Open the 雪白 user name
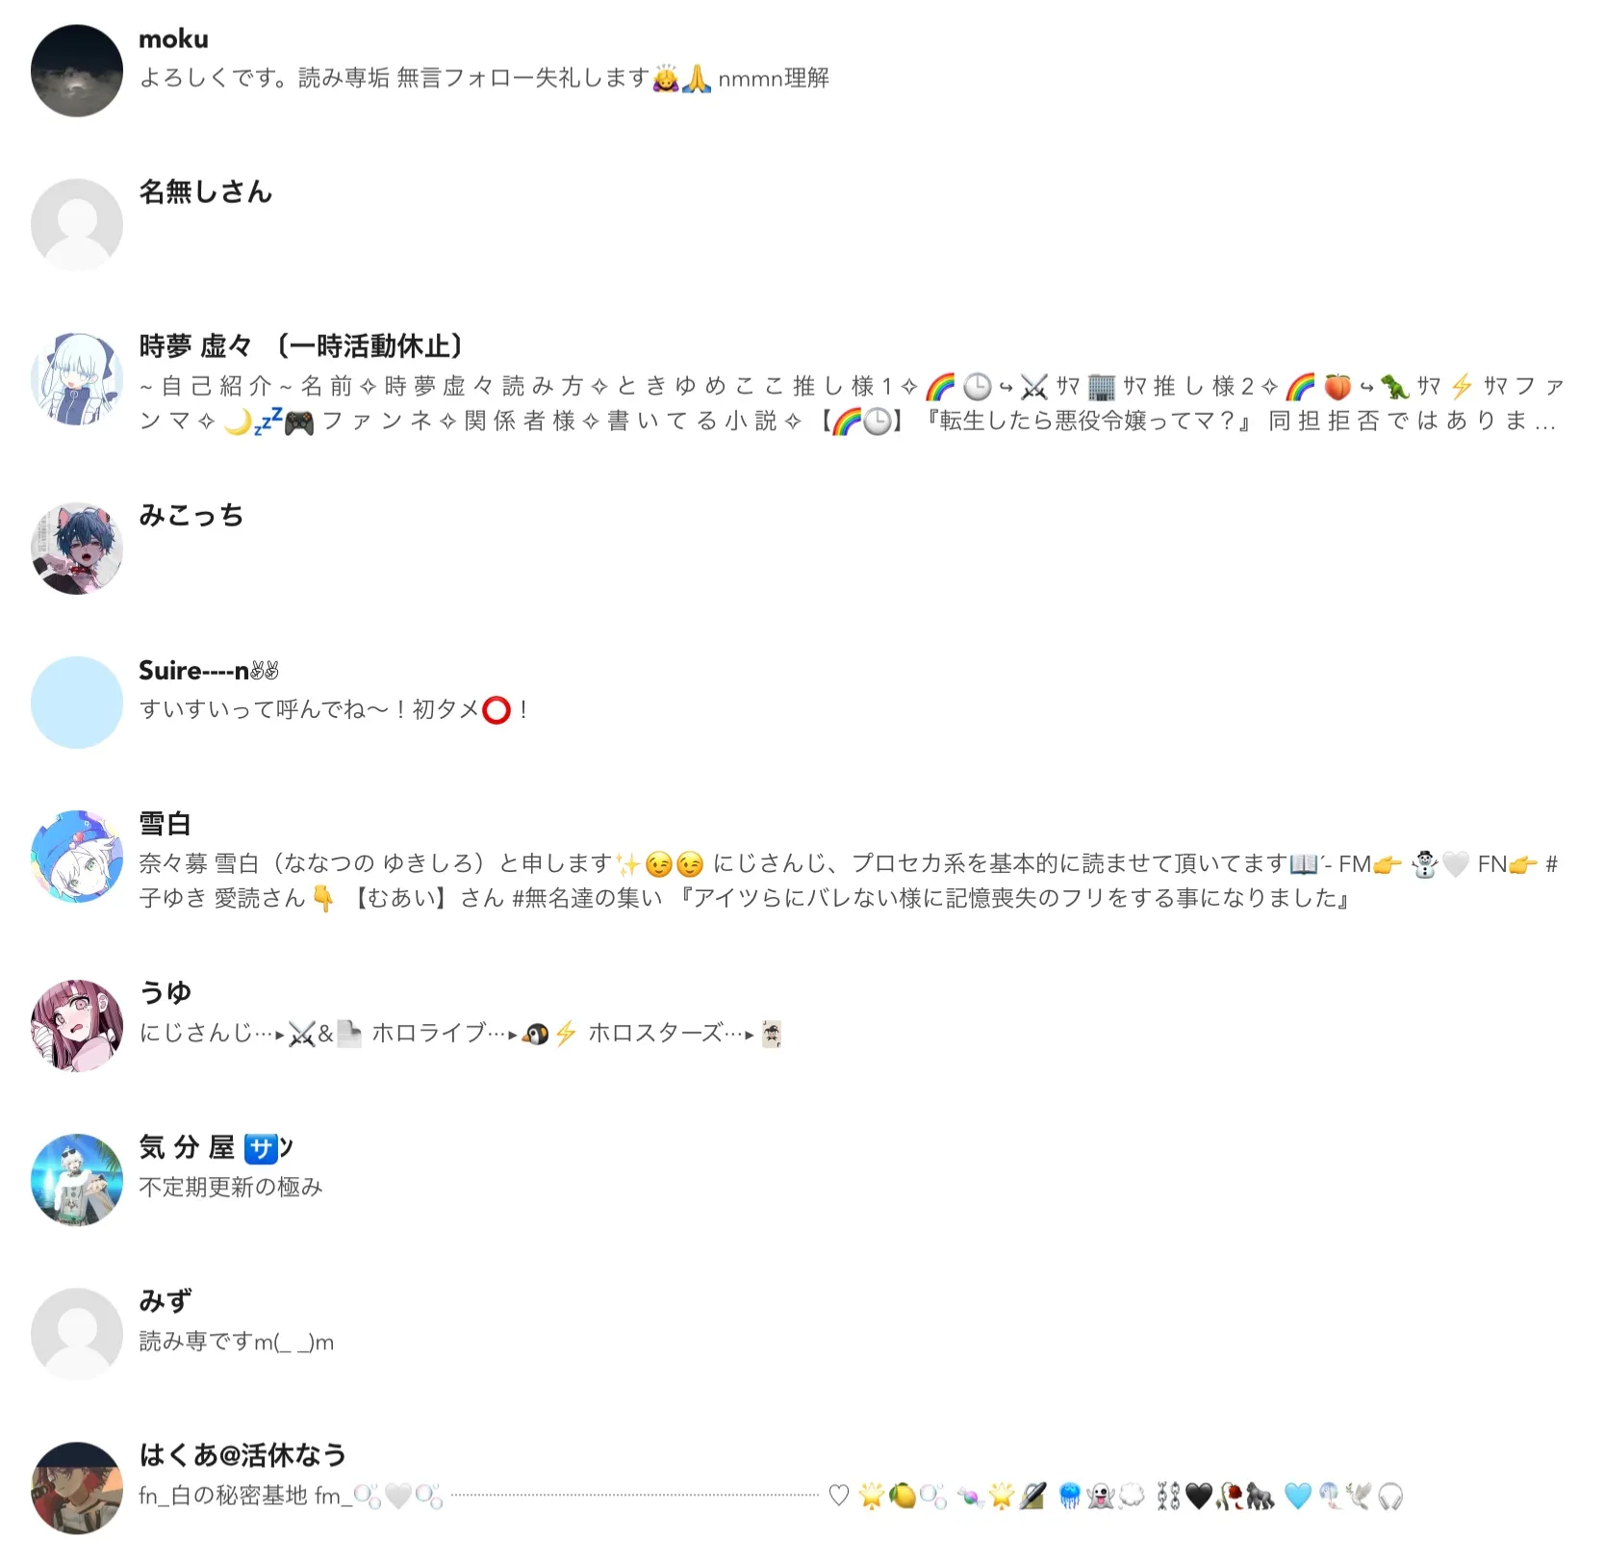The image size is (1605, 1562). click(165, 824)
